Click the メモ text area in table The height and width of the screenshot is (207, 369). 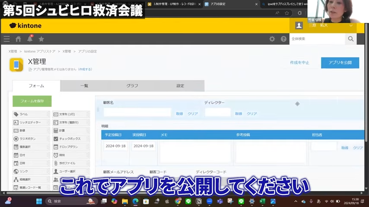tap(195, 152)
